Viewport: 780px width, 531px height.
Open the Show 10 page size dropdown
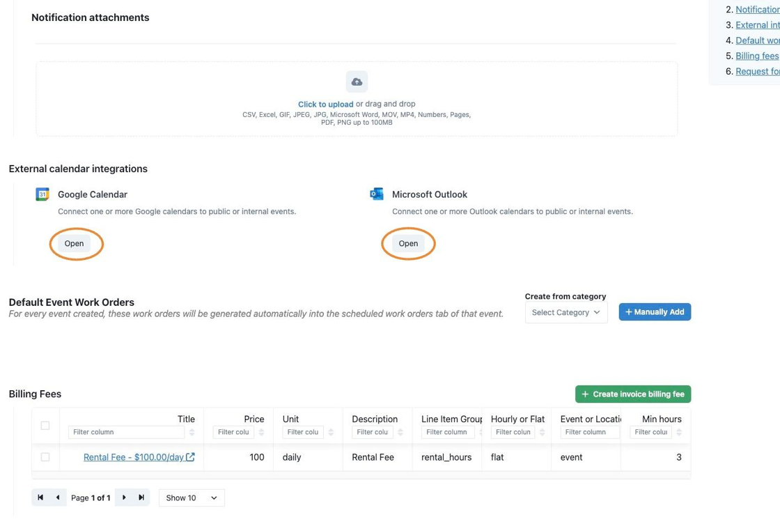click(192, 498)
